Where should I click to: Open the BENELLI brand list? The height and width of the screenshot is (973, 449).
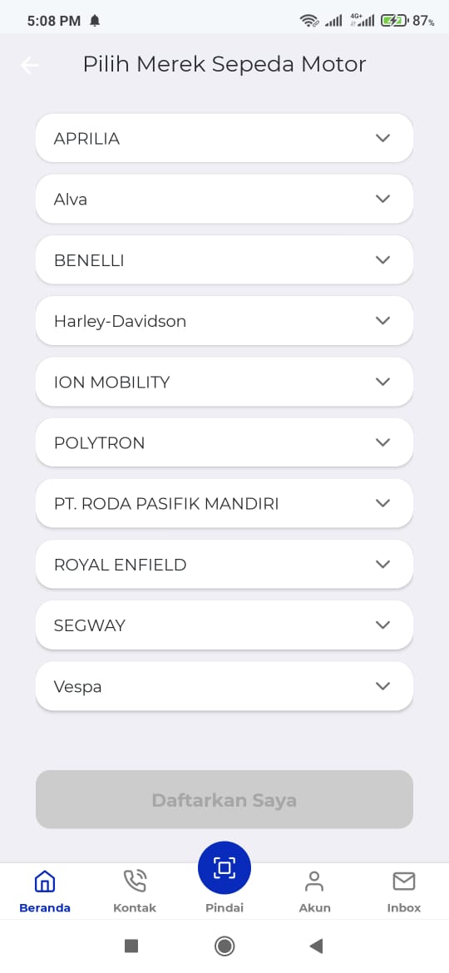pyautogui.click(x=224, y=259)
